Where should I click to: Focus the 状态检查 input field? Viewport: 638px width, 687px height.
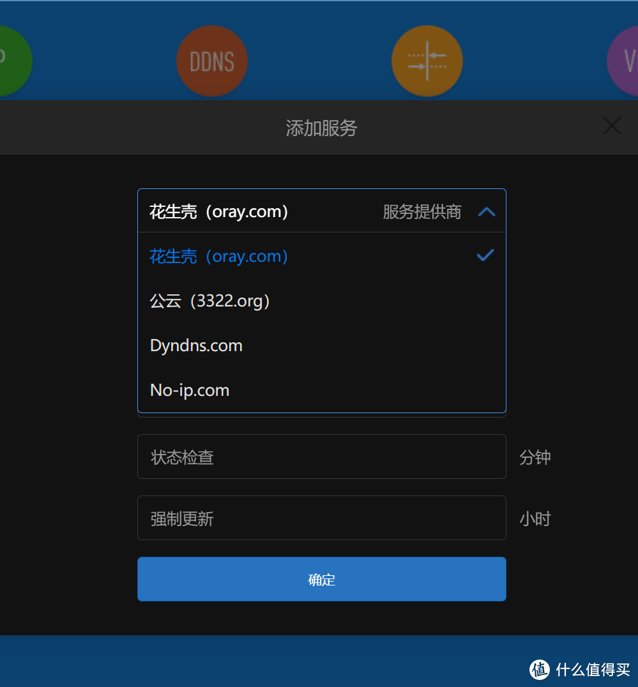[x=322, y=457]
